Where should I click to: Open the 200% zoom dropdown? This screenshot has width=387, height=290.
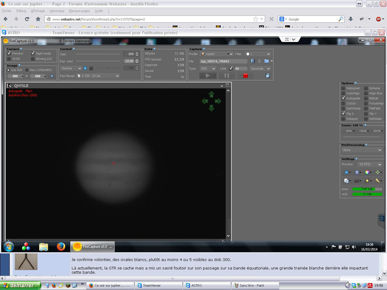pos(378,131)
